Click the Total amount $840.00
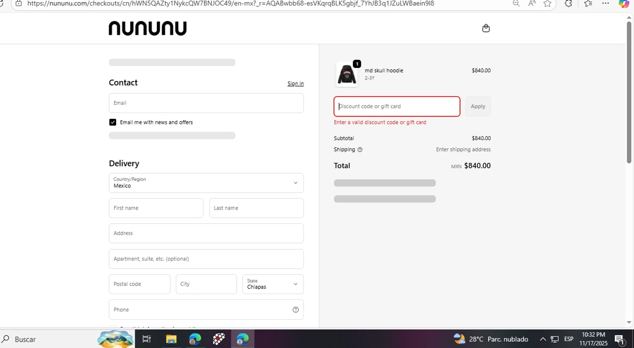This screenshot has height=348, width=634. tap(477, 166)
